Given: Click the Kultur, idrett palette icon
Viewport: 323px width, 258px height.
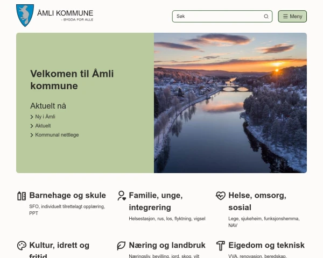Looking at the screenshot, I should pos(22,246).
